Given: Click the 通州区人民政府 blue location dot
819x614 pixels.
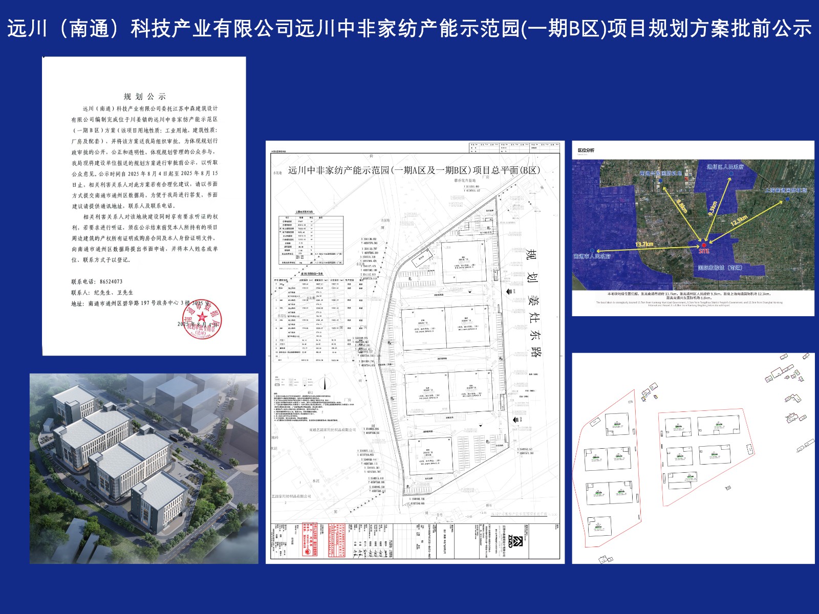Looking at the screenshot, I should (731, 173).
